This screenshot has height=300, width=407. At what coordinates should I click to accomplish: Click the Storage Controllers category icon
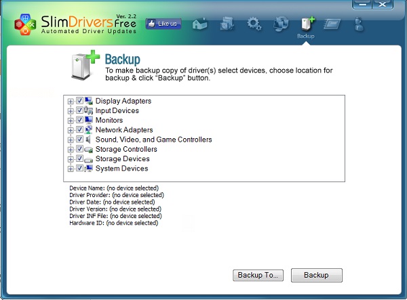[x=88, y=149]
